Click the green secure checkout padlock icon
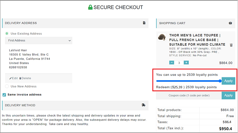Image resolution: width=238 pixels, height=133 pixels. [x=90, y=7]
